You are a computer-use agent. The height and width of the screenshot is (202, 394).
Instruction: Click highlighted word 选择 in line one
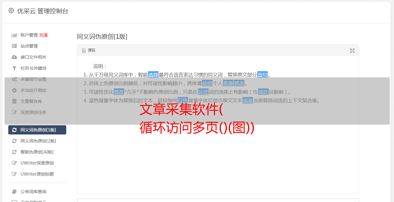tap(153, 75)
